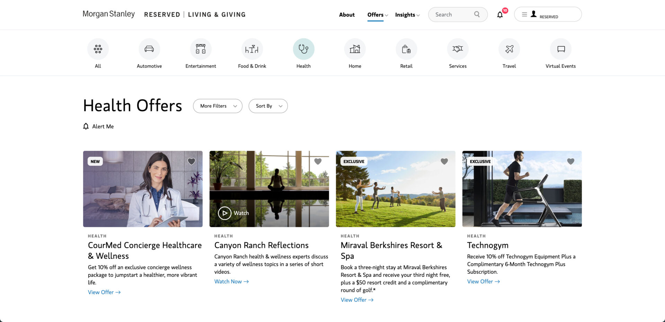The image size is (665, 322).
Task: Open the Technogym offer title
Action: 488,245
